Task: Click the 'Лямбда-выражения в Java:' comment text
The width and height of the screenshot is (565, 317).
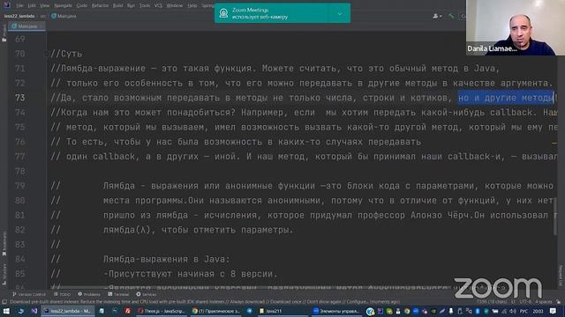Action: [167, 259]
